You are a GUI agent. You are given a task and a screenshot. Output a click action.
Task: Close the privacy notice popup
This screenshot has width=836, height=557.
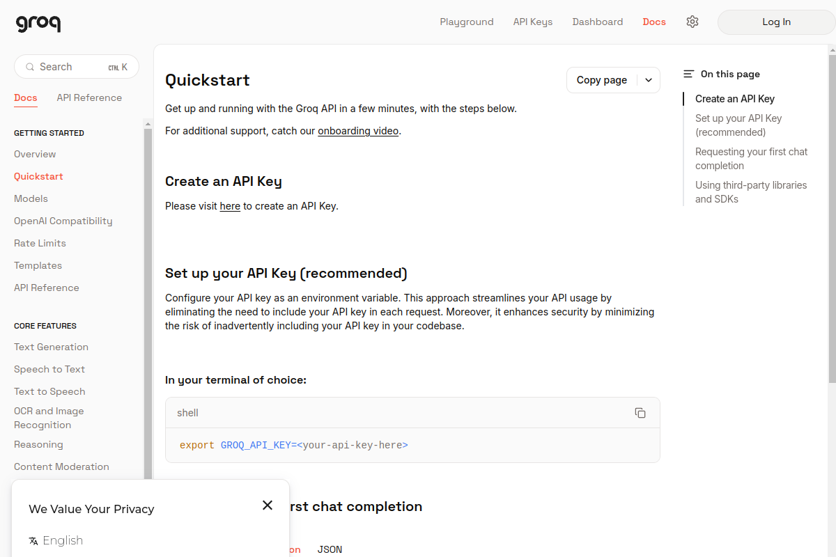coord(268,505)
